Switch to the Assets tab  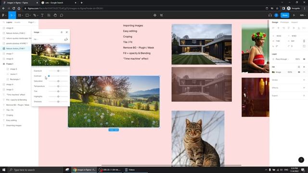pyautogui.click(x=17, y=23)
